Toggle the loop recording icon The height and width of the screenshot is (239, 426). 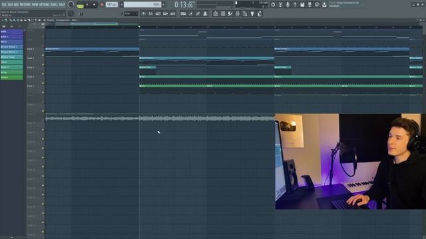point(173,13)
